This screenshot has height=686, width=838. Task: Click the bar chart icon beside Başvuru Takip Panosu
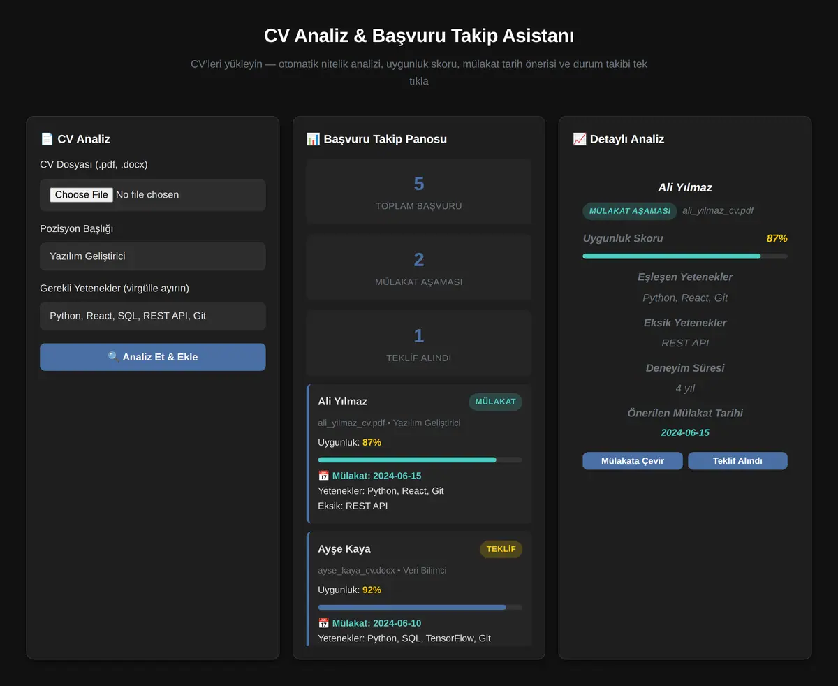pyautogui.click(x=313, y=139)
